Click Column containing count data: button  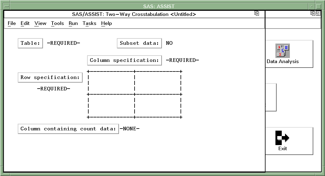click(68, 129)
